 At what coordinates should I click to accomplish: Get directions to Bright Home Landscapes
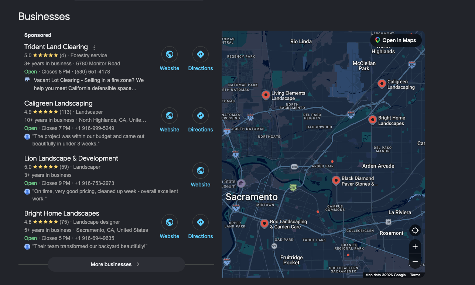click(201, 223)
